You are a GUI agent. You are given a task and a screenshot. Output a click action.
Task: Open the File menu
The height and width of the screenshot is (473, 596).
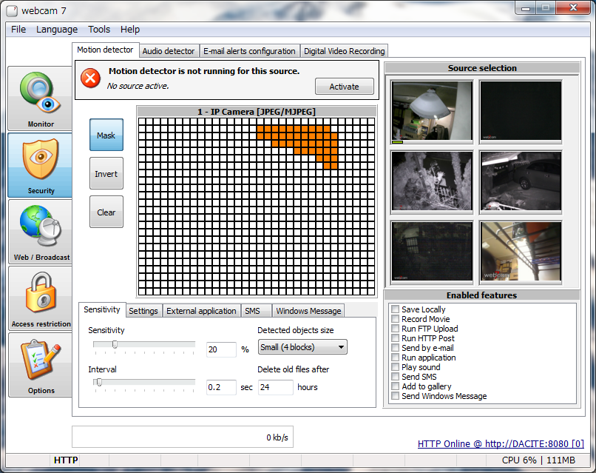click(18, 30)
